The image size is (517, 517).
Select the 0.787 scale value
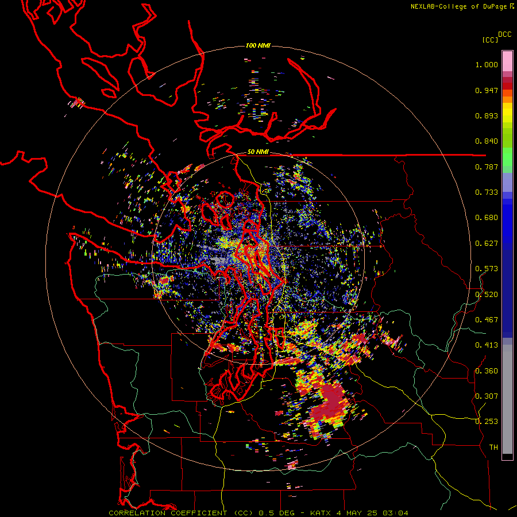487,167
